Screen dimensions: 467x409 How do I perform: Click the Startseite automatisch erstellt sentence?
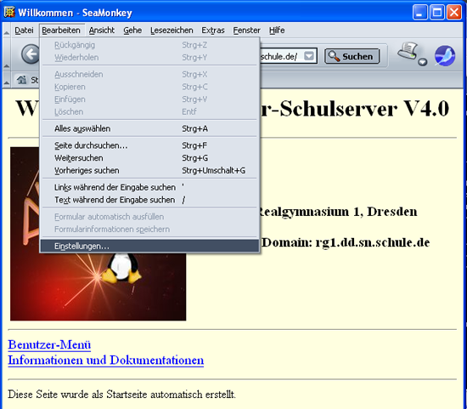(x=121, y=395)
